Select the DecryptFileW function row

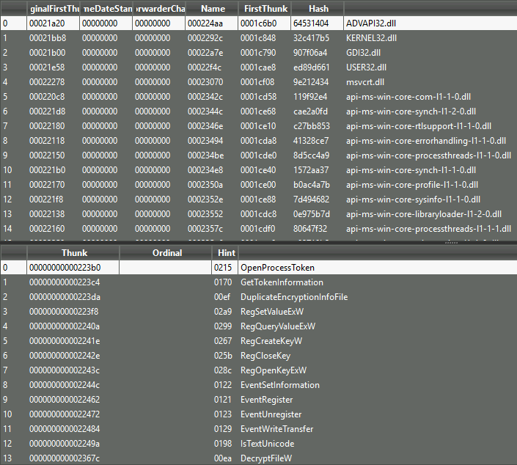pos(266,458)
